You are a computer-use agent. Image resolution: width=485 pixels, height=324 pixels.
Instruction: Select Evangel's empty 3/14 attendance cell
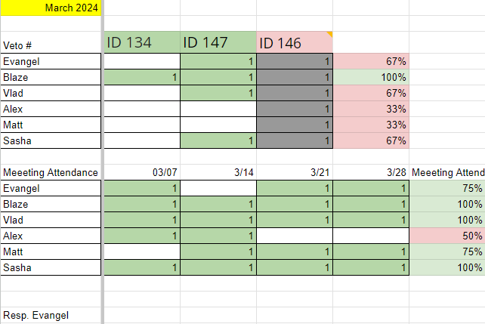pos(218,188)
